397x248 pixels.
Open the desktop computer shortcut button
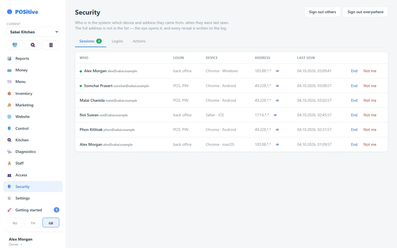tap(15, 45)
